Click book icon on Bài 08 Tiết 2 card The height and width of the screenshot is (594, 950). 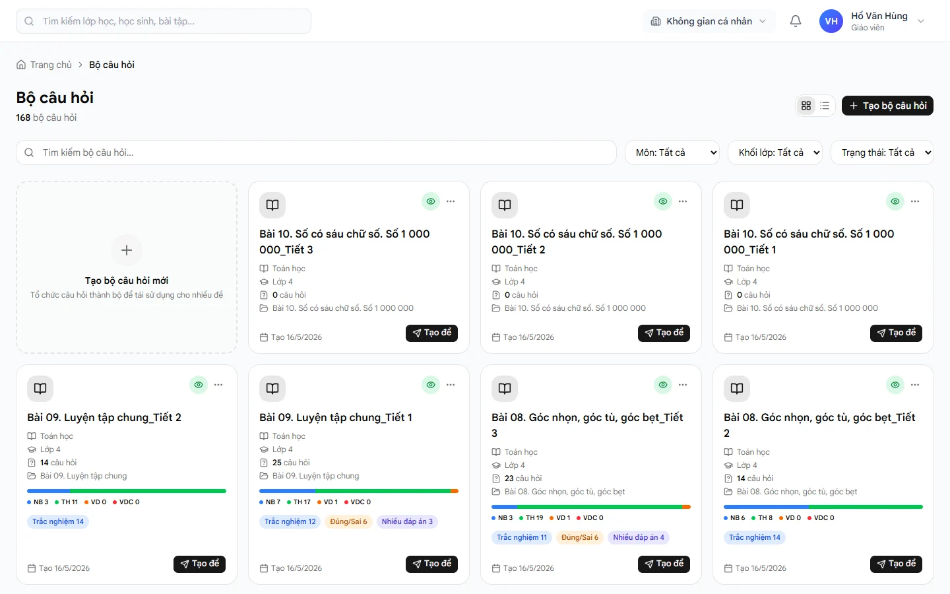[737, 389]
